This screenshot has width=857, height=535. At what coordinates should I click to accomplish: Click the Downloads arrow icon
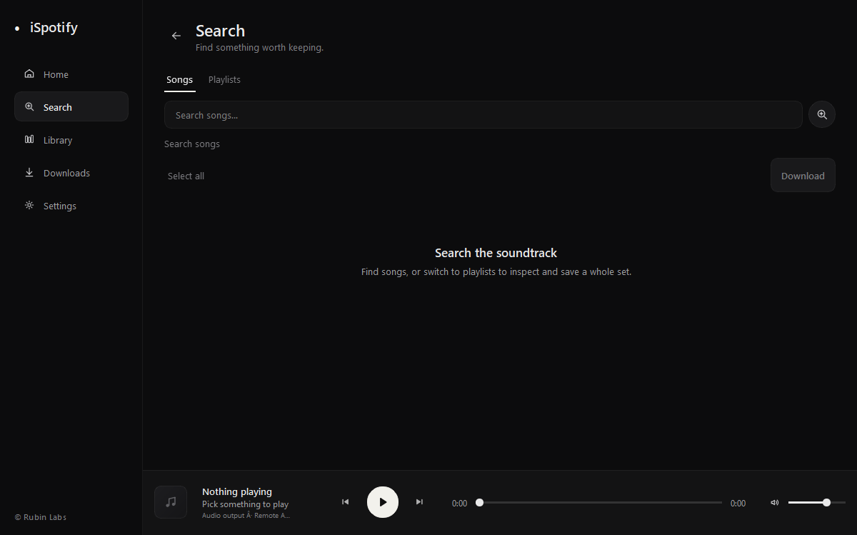coord(29,172)
